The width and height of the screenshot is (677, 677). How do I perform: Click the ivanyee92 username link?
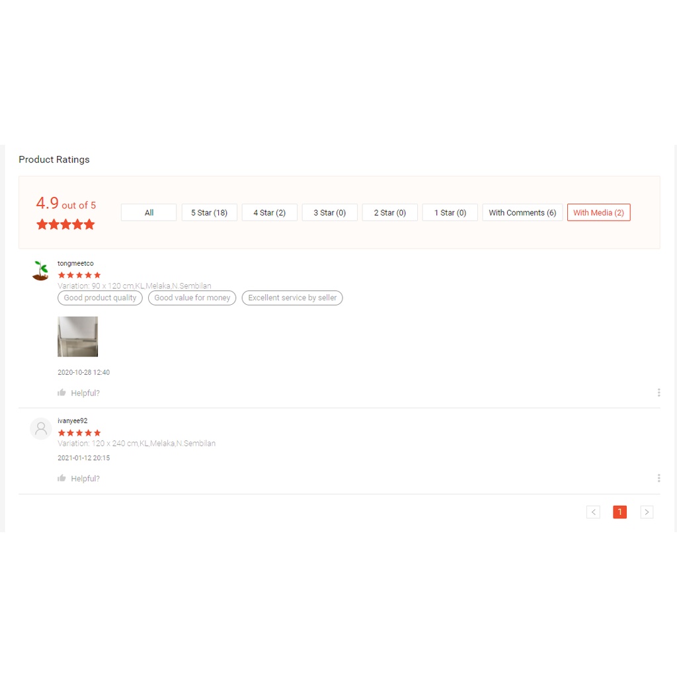coord(73,420)
